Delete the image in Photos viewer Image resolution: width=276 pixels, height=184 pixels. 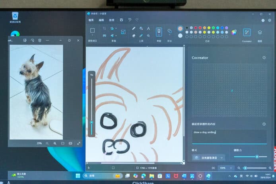pyautogui.click(x=40, y=40)
